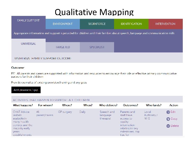Click the Delete icon for CHAT Advice row
Viewport: 191px width, 143px height.
tap(168, 126)
